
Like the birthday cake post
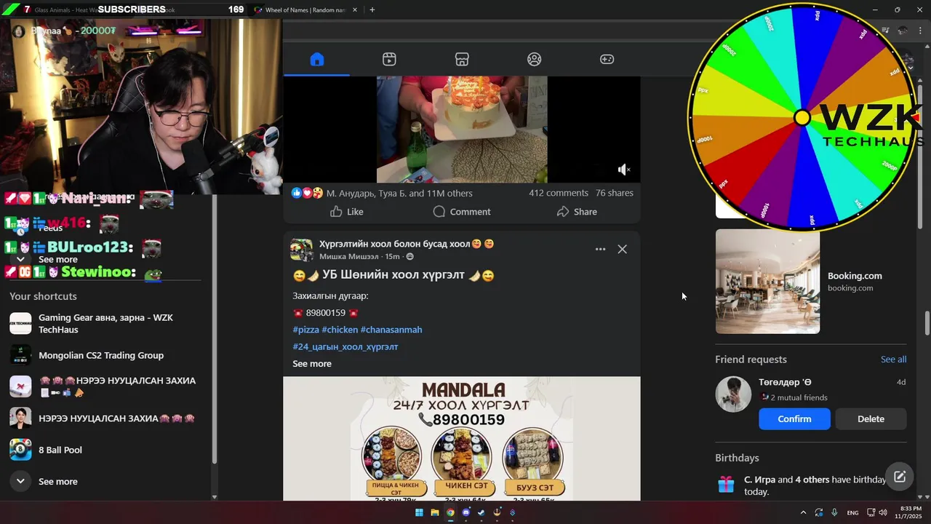pos(346,212)
